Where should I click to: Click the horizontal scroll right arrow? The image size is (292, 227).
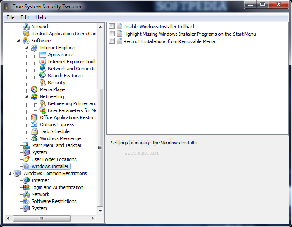pyautogui.click(x=92, y=218)
